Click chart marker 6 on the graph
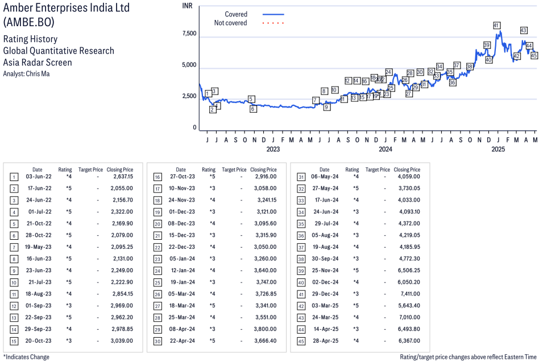 (x=253, y=109)
